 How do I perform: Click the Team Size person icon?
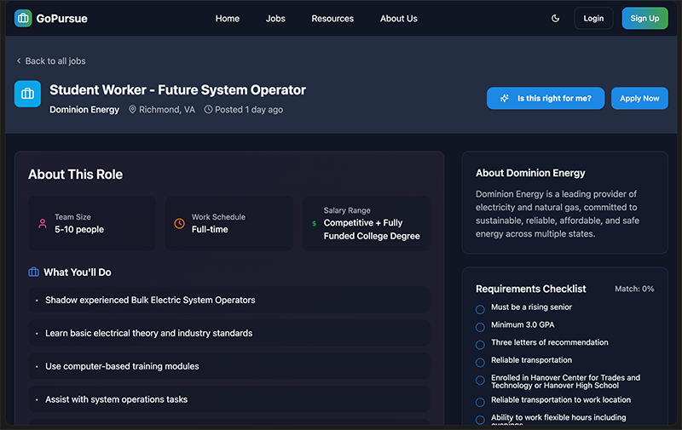click(42, 224)
